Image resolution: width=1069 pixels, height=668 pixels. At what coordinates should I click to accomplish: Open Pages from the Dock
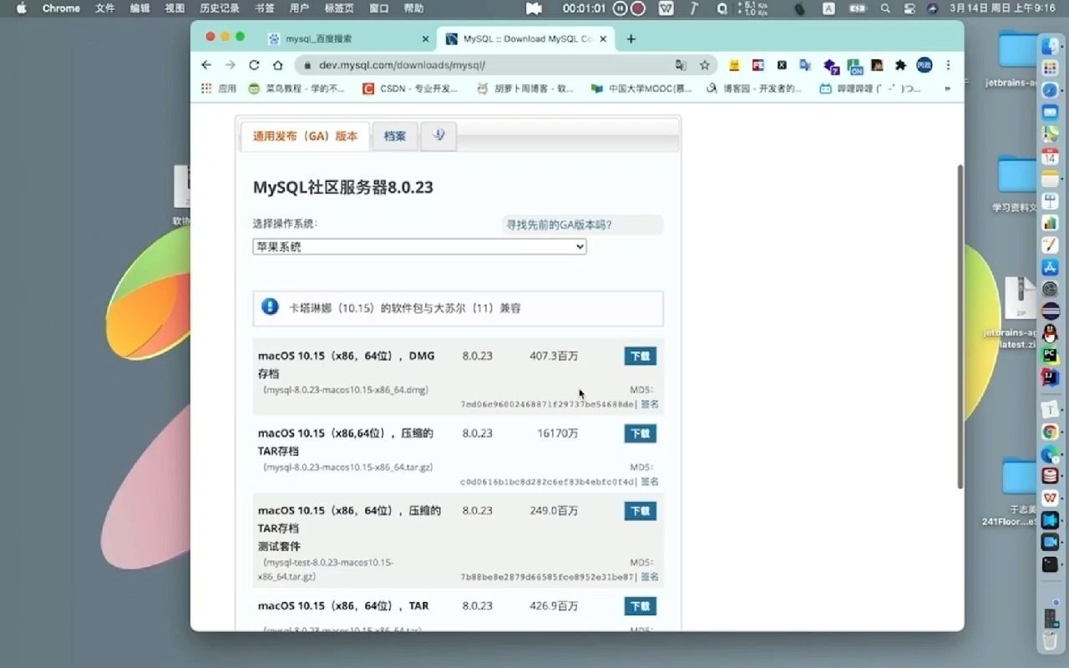[1050, 245]
